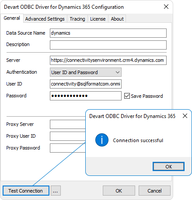This screenshot has height=200, width=192.
Task: Click the "Connection successful" message text
Action: point(138,140)
